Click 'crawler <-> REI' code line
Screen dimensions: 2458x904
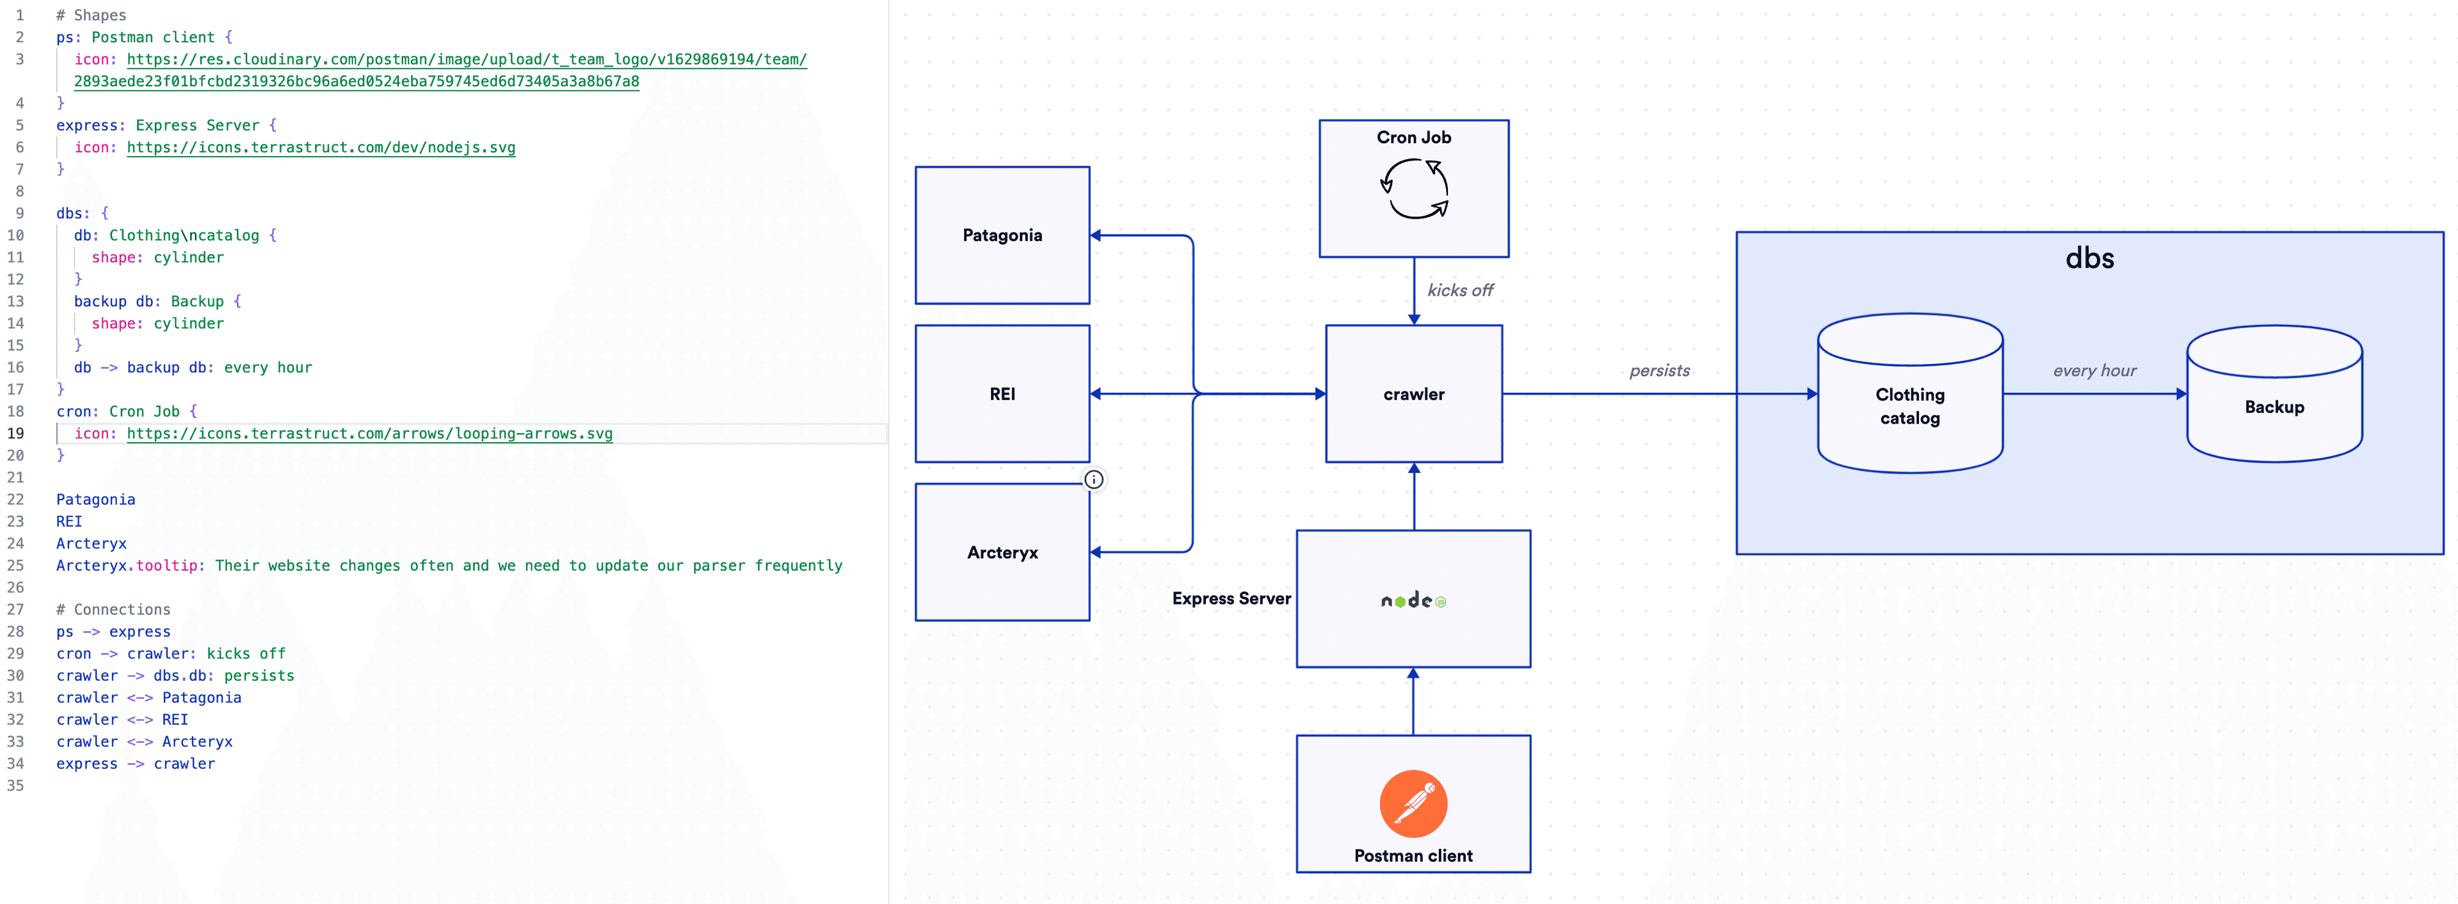tap(122, 719)
